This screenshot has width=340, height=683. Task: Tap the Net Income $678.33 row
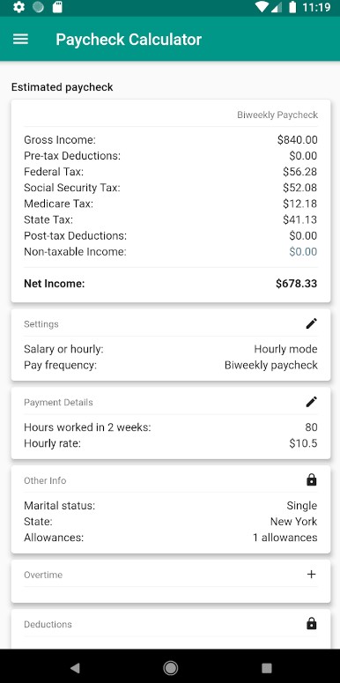coord(171,284)
